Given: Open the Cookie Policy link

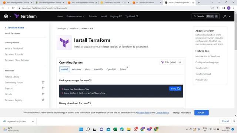Looking at the screenshot, I should pos(162,113).
